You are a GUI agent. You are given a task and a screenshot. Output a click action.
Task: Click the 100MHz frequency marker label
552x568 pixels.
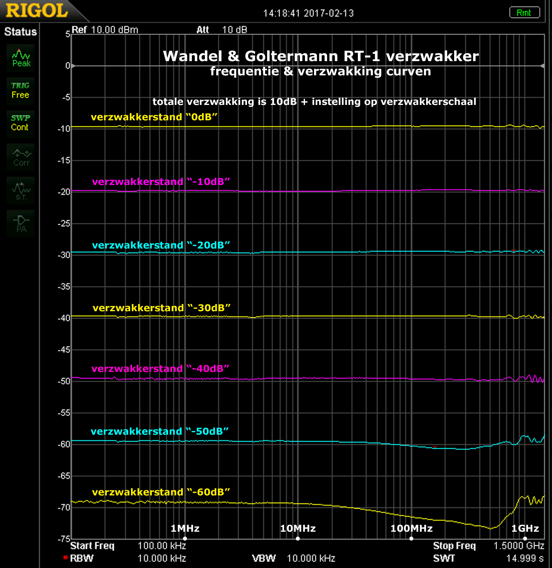coord(412,529)
